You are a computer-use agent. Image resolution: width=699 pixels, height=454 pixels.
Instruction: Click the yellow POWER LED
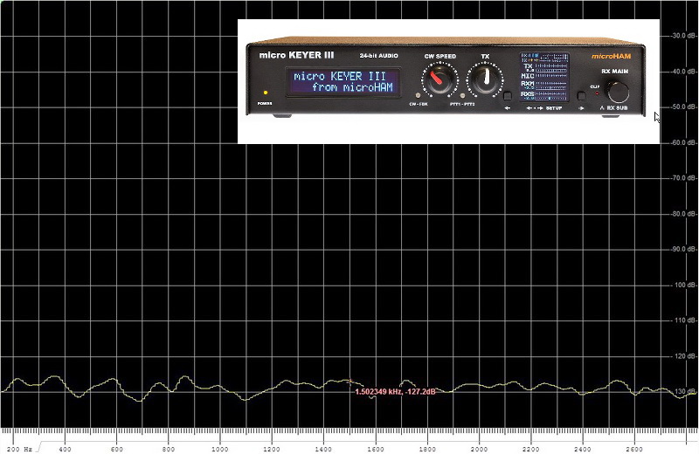click(x=266, y=93)
